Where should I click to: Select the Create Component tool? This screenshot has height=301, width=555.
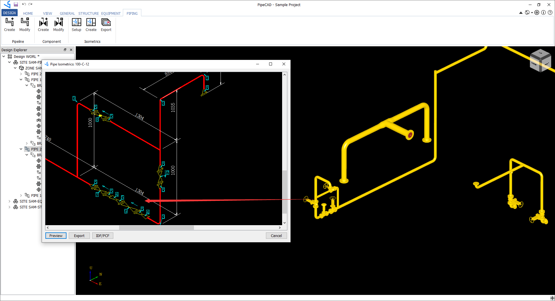click(43, 25)
